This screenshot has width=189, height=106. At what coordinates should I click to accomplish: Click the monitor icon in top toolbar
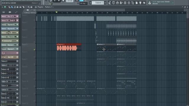(x=113, y=3)
